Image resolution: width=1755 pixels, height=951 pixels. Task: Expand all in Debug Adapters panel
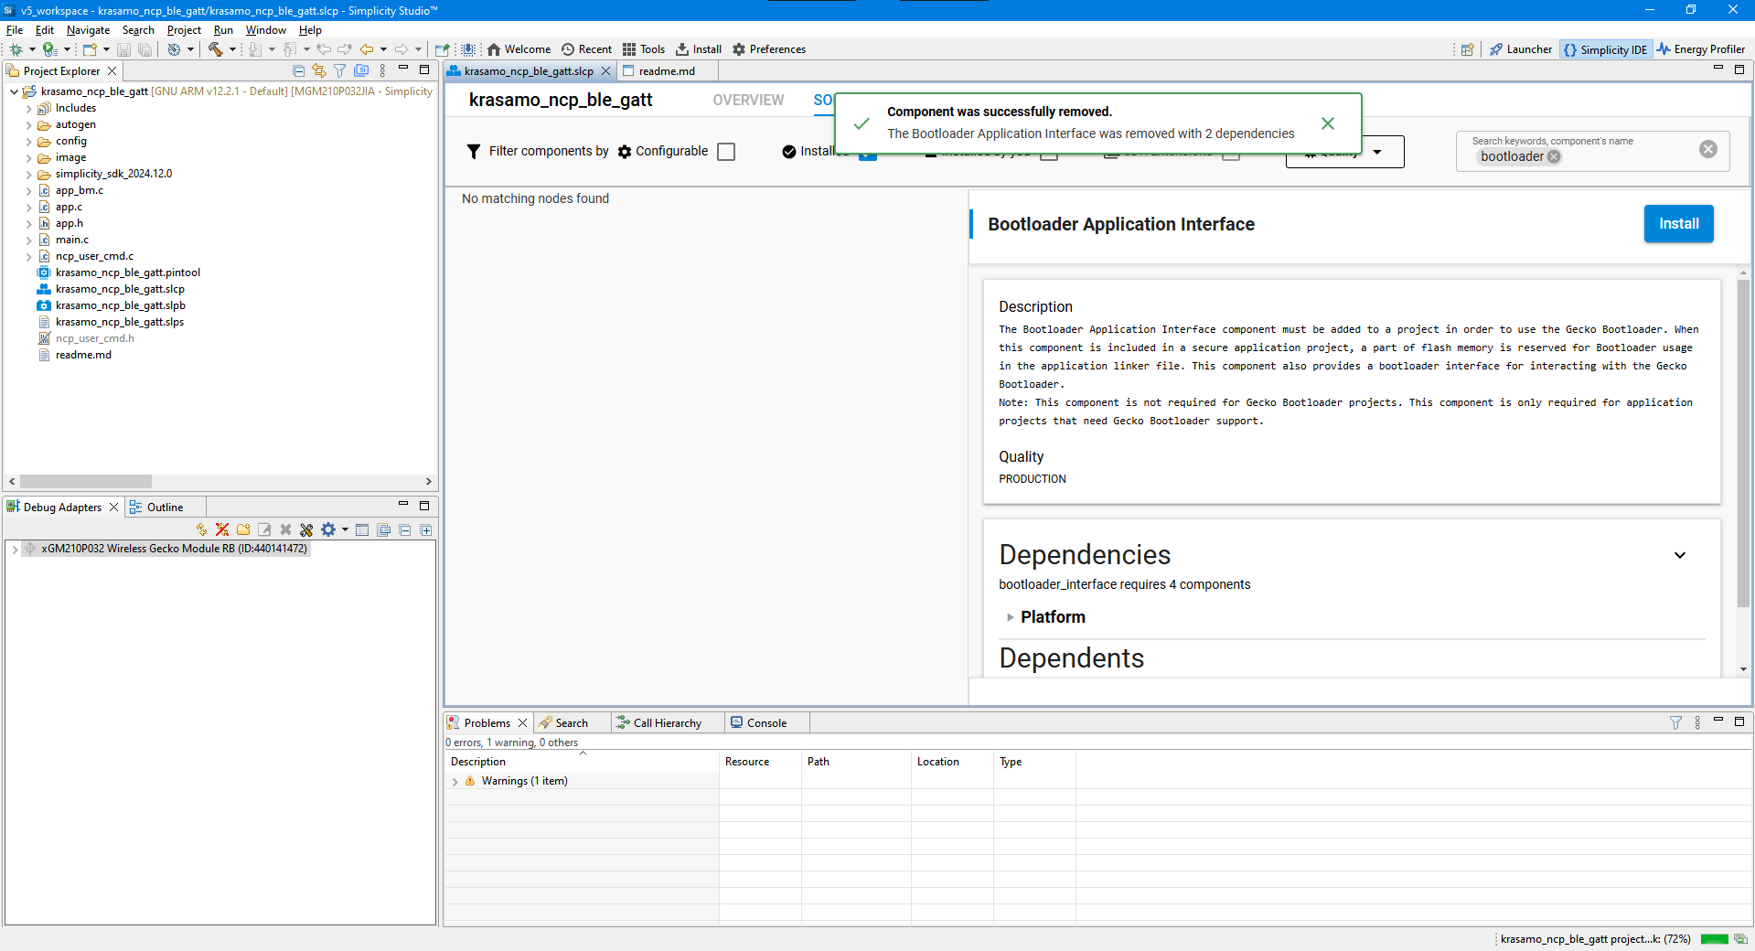(x=426, y=529)
